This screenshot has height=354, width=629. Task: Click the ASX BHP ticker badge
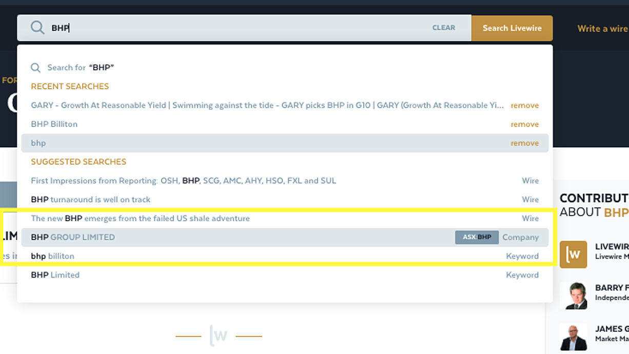[x=477, y=237]
